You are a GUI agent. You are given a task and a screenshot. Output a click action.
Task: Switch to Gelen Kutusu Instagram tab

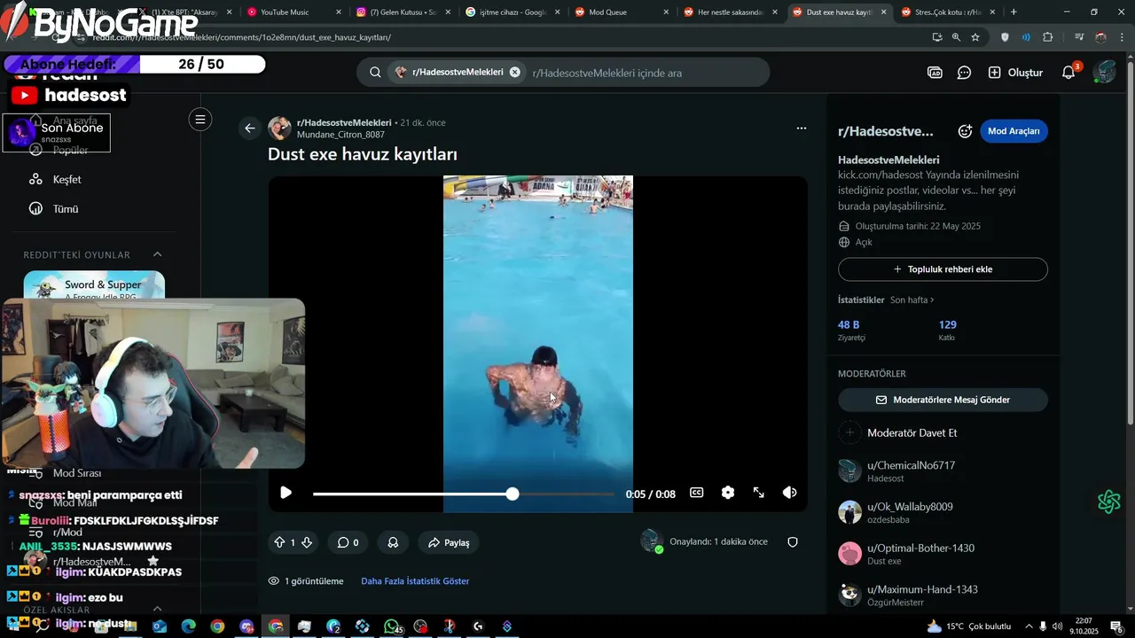pyautogui.click(x=403, y=12)
